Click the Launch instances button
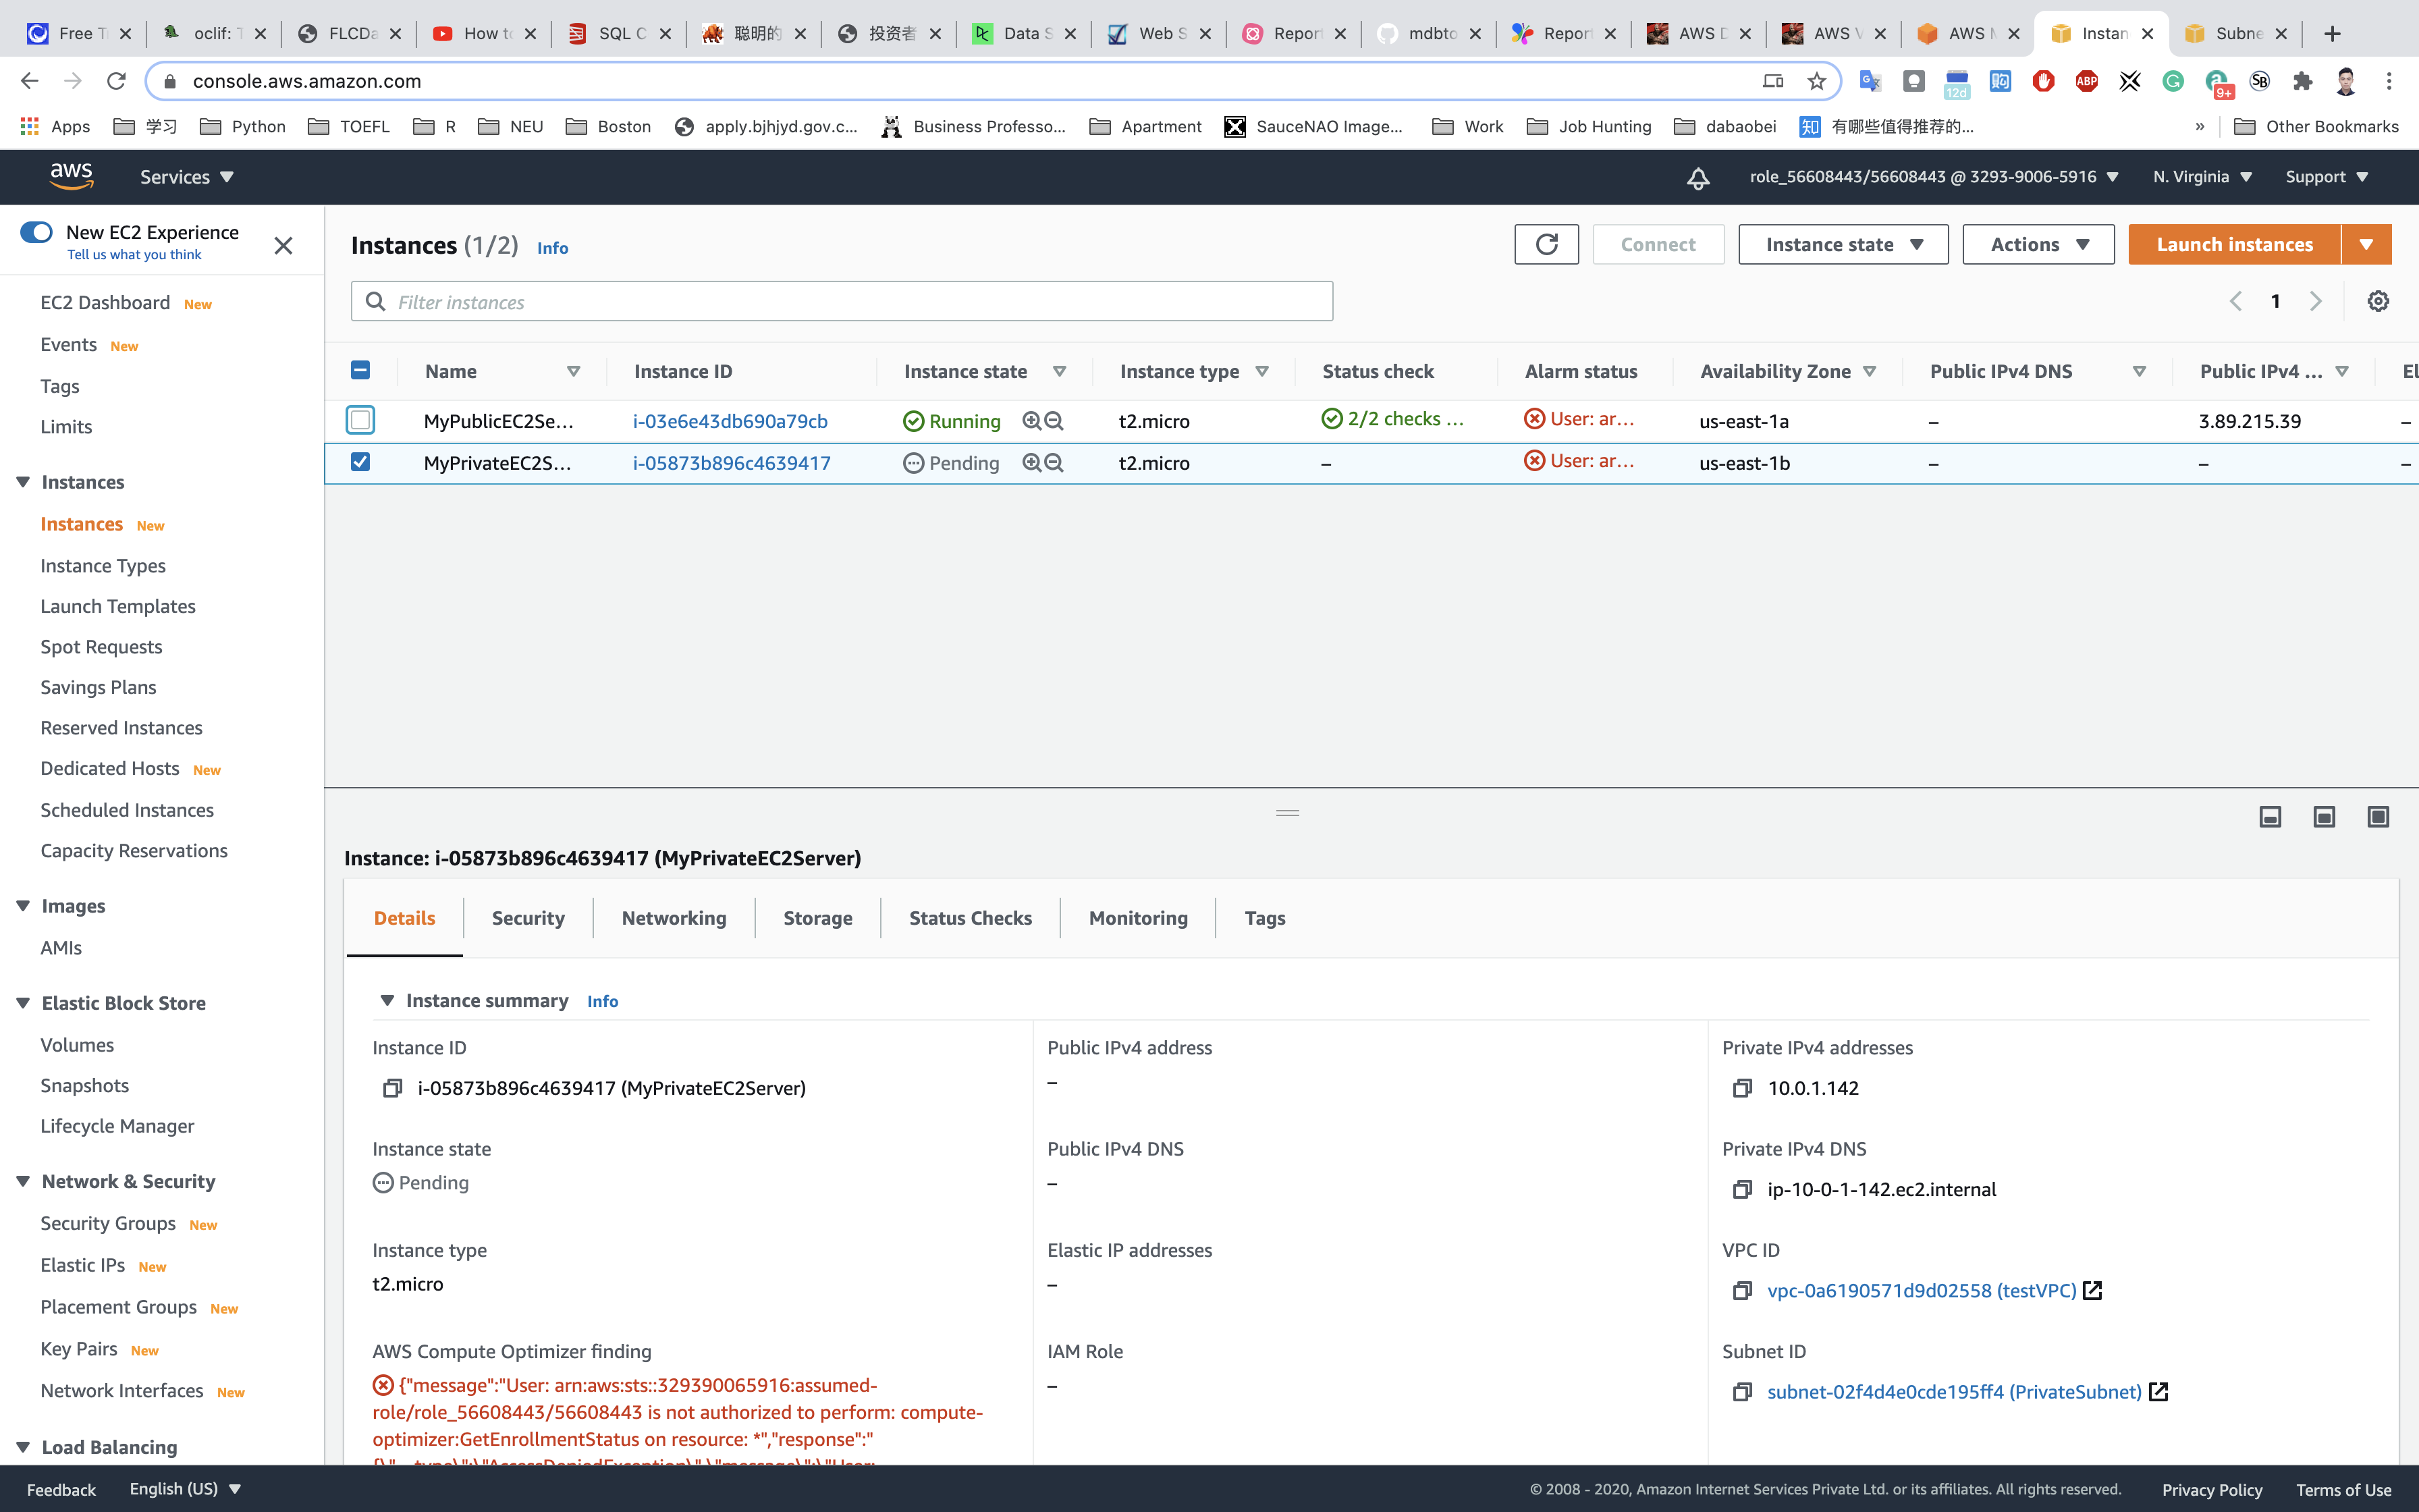This screenshot has height=1512, width=2419. click(x=2233, y=244)
